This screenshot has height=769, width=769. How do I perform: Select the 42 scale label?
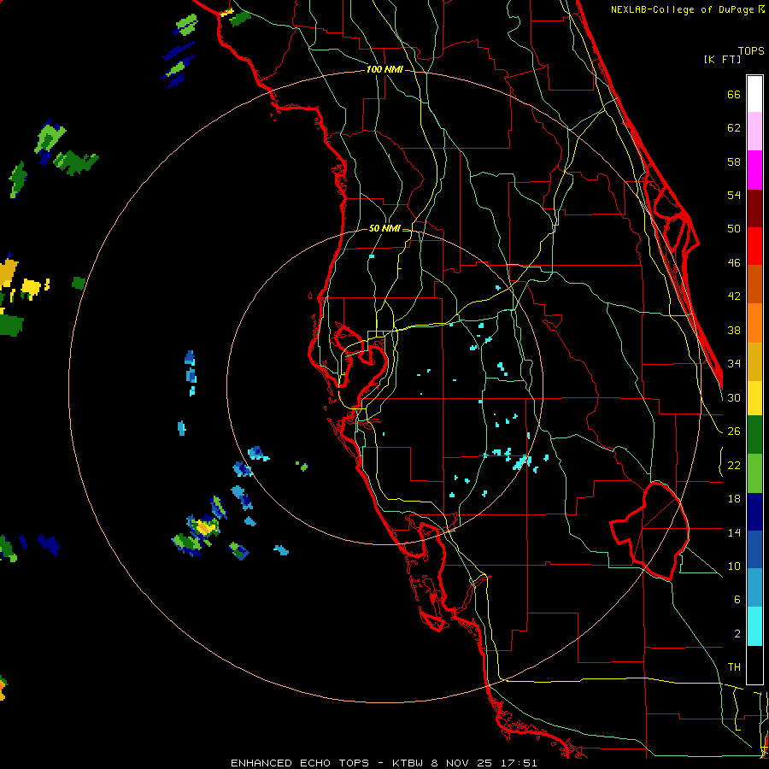[x=734, y=296]
